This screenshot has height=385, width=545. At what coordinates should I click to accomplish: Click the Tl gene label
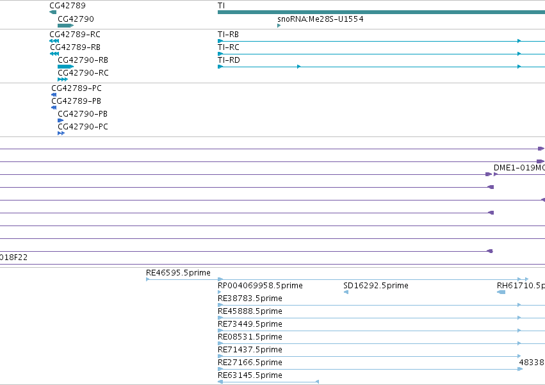coord(221,6)
